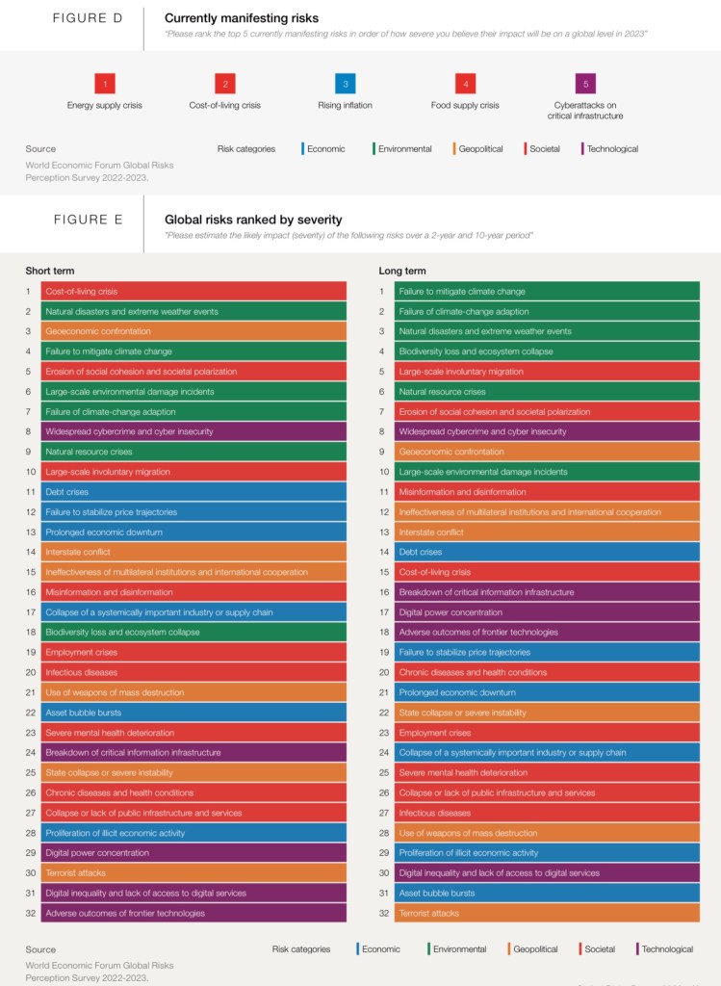721x986 pixels.
Task: Click the red number 1 square above Energy supply crisis
Action: pyautogui.click(x=105, y=84)
